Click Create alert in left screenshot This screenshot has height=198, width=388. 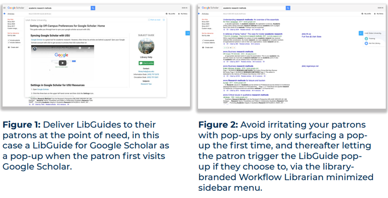point(13,47)
